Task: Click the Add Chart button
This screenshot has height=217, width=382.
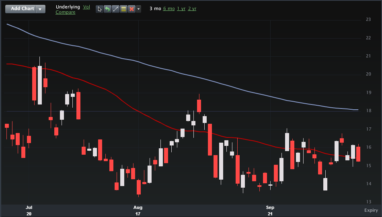Action: tap(22, 9)
